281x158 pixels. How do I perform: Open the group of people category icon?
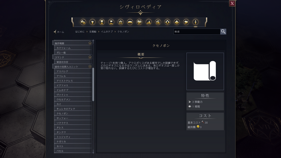point(139,22)
